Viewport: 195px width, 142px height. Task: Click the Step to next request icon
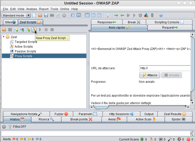[128, 16]
